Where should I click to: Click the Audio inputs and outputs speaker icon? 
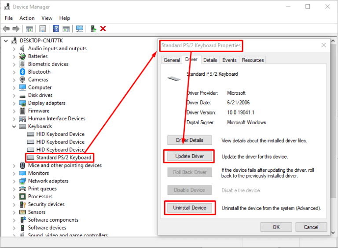tap(22, 48)
